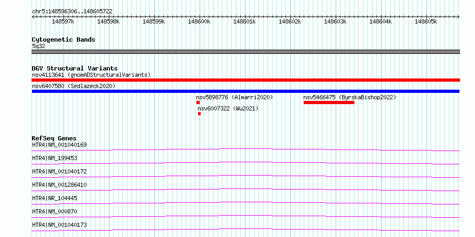Viewport: 475px width, 237px height.
Task: Click the 148597k ruler tick label
Action: 63,21
